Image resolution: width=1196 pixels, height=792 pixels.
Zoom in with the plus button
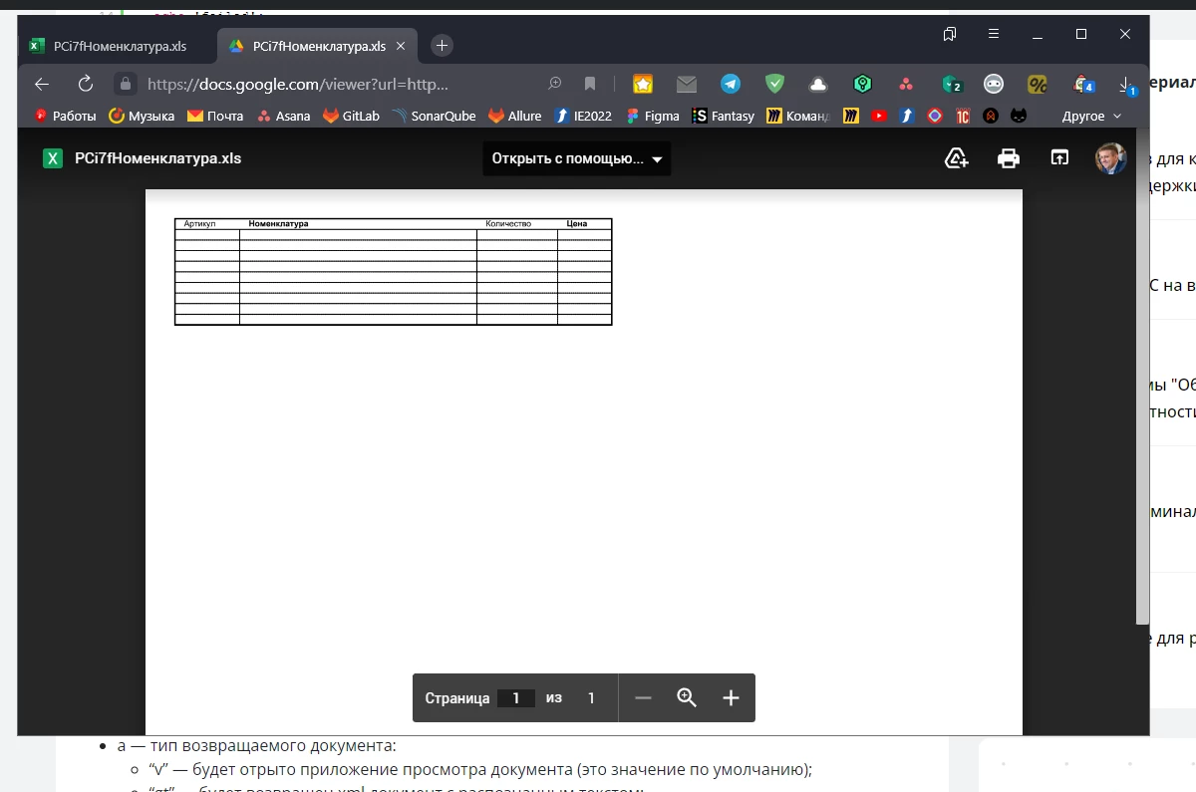click(x=731, y=698)
